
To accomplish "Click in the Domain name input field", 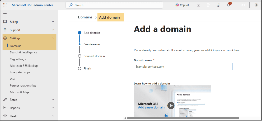I will [183, 67].
